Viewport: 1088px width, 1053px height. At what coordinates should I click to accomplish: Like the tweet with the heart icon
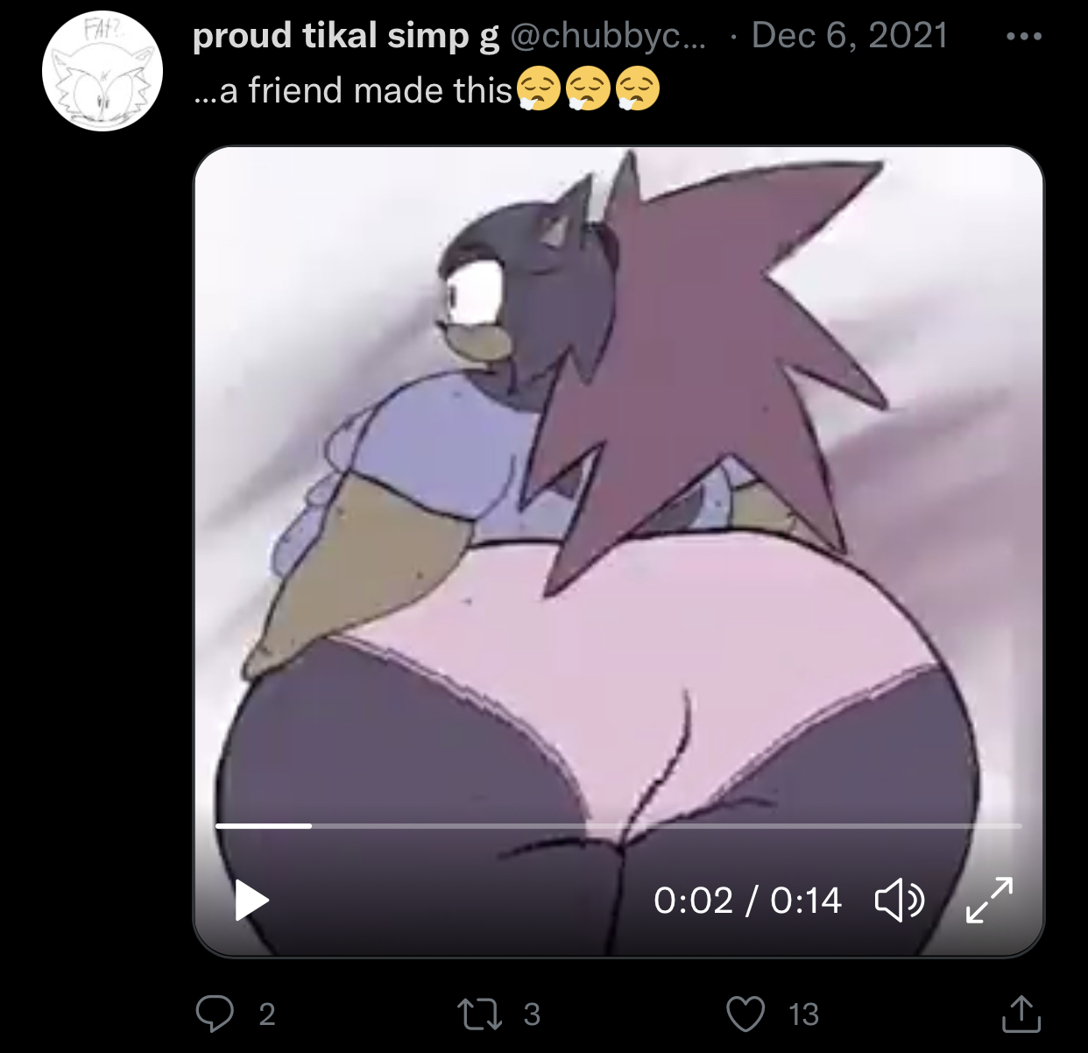pos(745,1014)
